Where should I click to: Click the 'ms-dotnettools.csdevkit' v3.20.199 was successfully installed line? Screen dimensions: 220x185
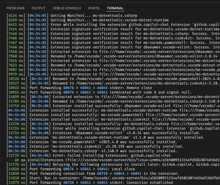[x=95, y=146]
